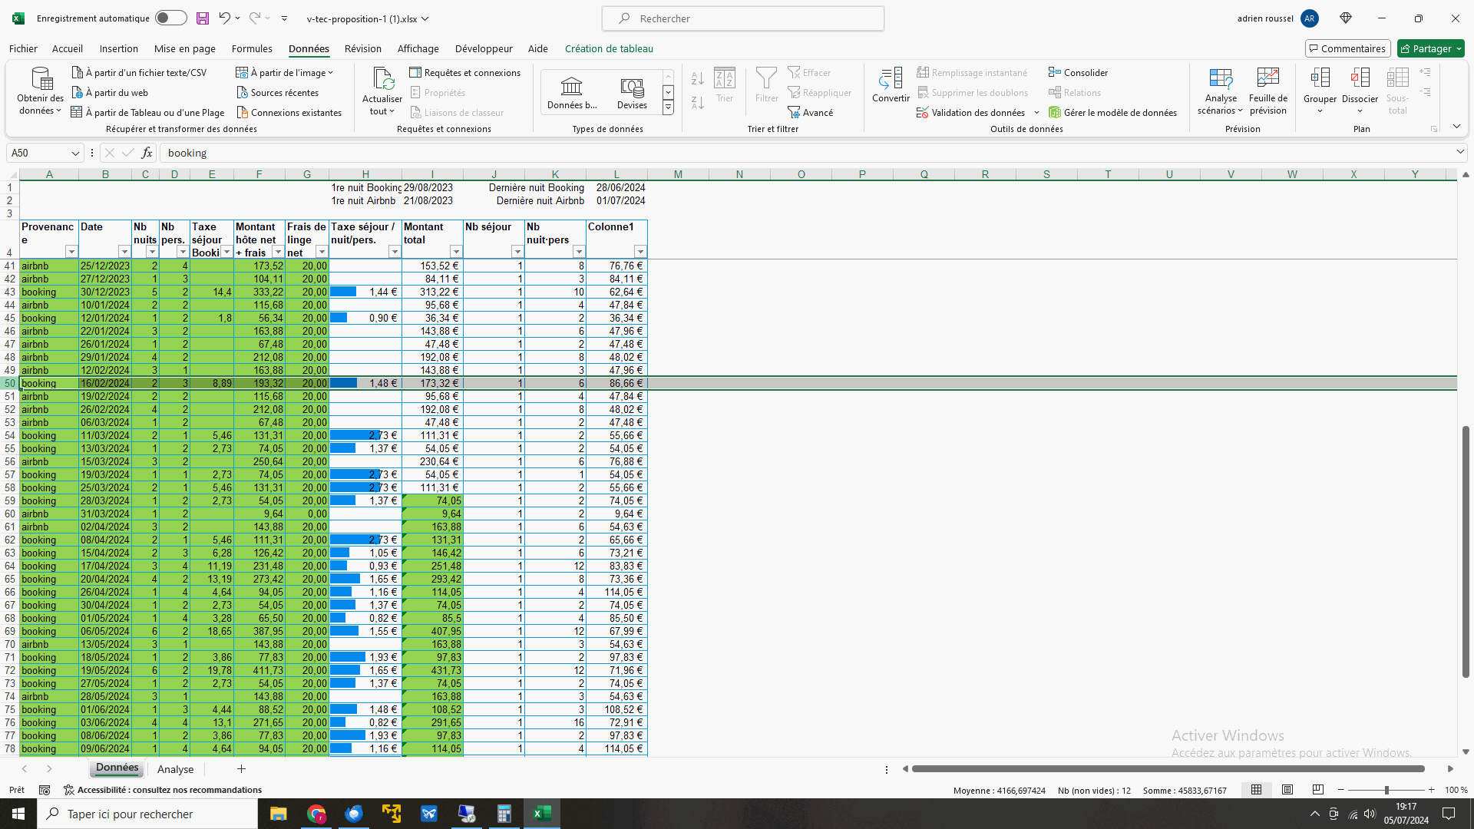Viewport: 1474px width, 829px height.
Task: Open the Montant total filter dropdown
Action: pos(456,252)
